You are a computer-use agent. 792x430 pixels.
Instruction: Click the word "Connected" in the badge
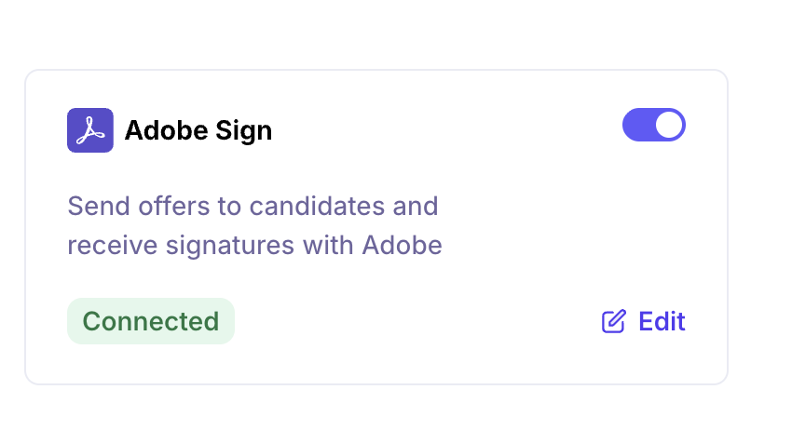click(150, 321)
